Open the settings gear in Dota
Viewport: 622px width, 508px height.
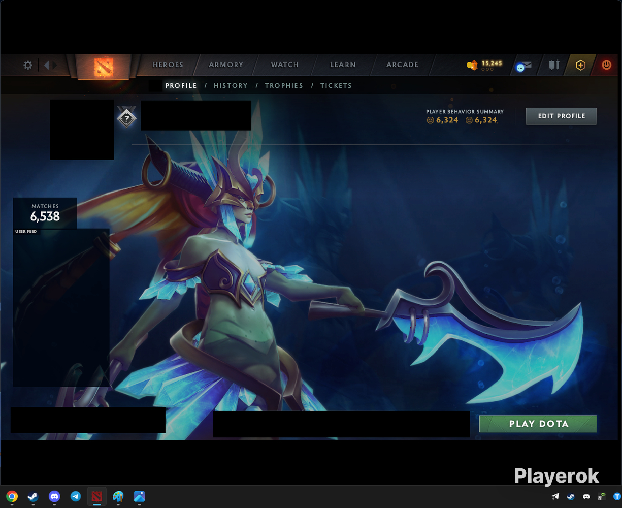click(28, 65)
